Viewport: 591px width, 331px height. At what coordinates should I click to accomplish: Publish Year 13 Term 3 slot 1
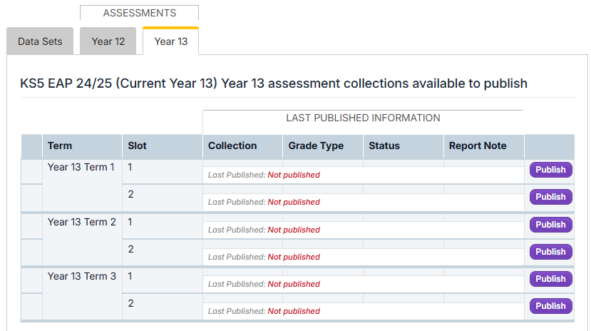[x=550, y=279]
